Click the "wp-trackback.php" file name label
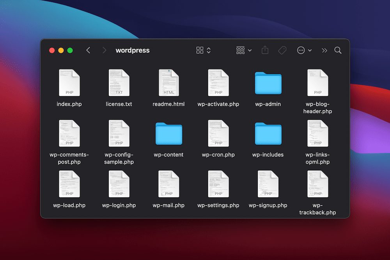Screen dimensions: 390x260 317,209
